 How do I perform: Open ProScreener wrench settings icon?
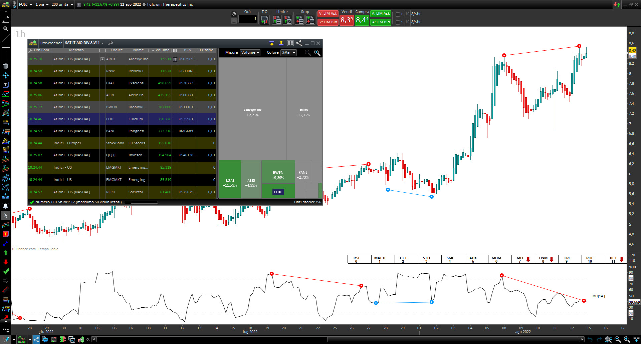tap(111, 43)
